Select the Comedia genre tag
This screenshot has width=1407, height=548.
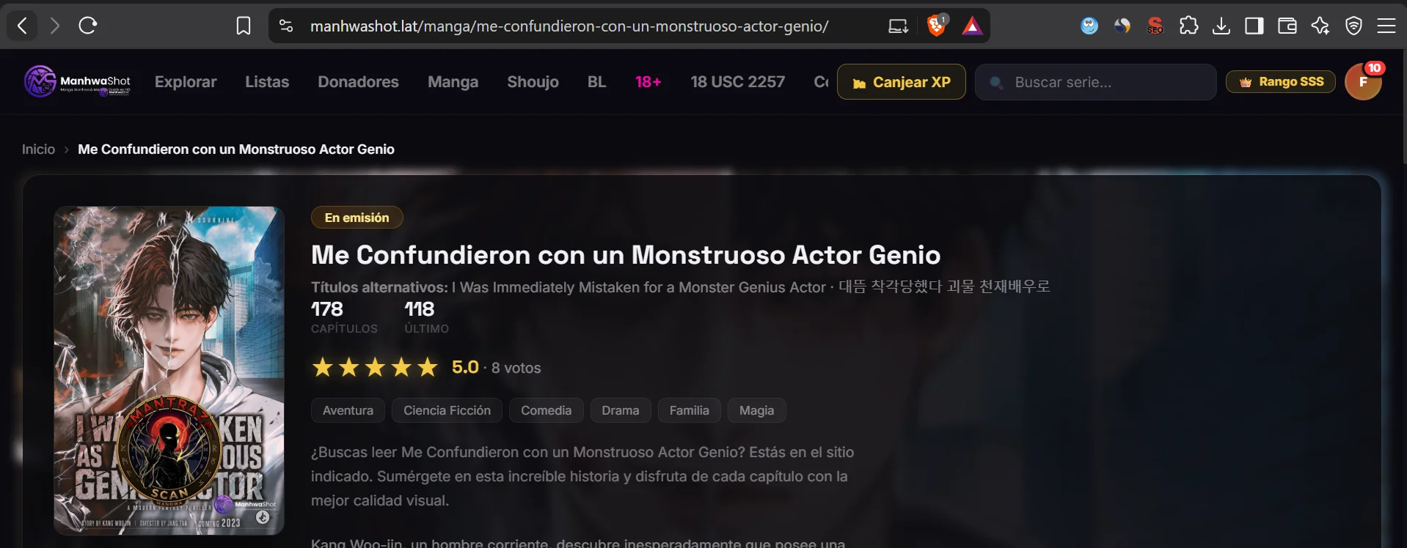[546, 410]
